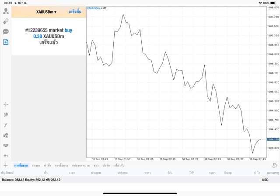Image resolution: width=280 pixels, height=196 pixels.
Task: Open the chart objects shapes icon
Action: click(x=6, y=135)
